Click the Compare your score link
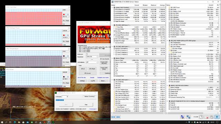Image resolution: width=221 pixels, height=124 pixels. (x=103, y=77)
